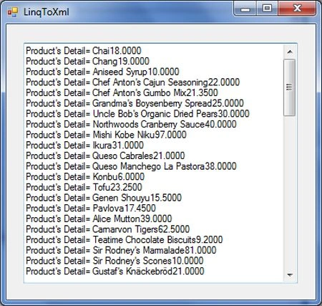Select 'Queso Manchego La Pastora38.0000' row
This screenshot has height=306, width=322.
pyautogui.click(x=154, y=166)
